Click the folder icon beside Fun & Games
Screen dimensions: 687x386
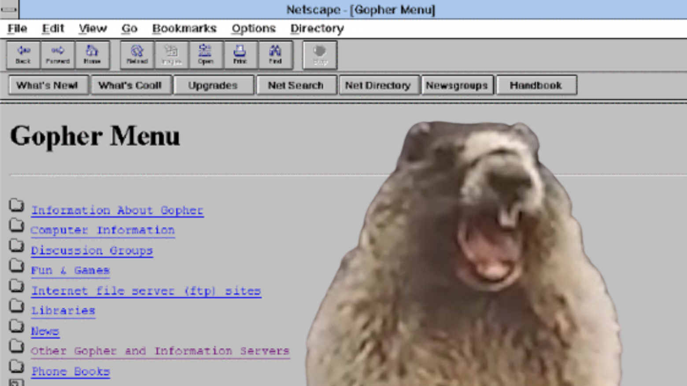coord(16,266)
